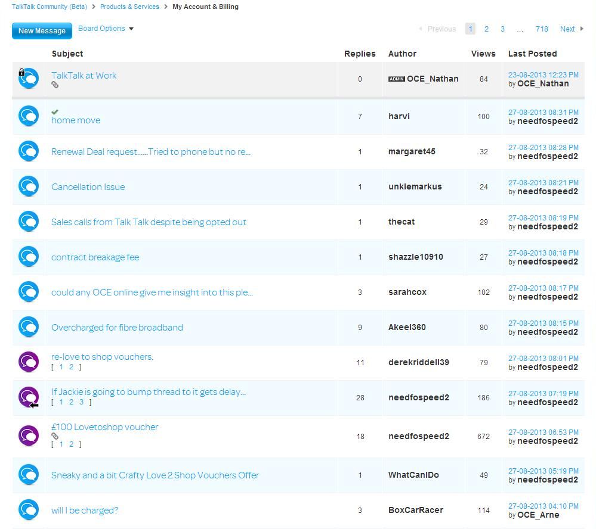Go to page 2 of the board
The height and width of the screenshot is (529, 596).
tap(486, 29)
